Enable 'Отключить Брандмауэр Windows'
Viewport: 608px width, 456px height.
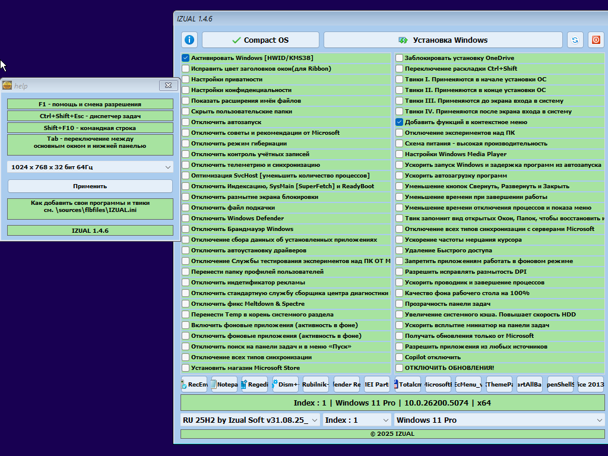point(185,229)
